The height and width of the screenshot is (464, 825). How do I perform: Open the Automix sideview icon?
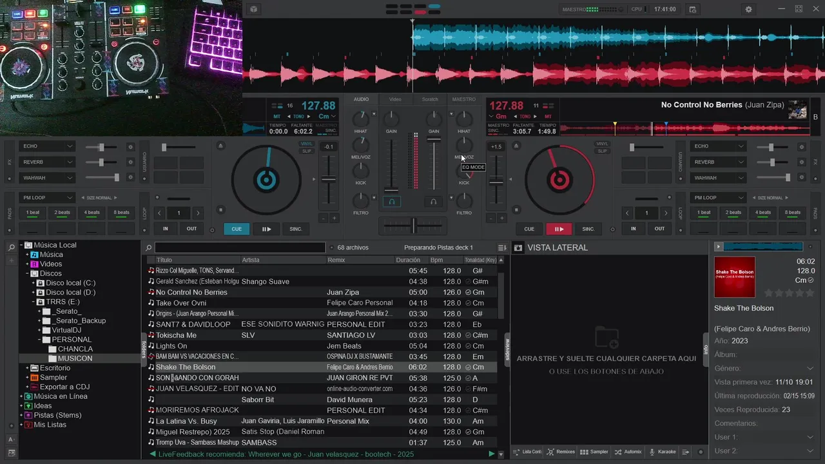coord(628,452)
